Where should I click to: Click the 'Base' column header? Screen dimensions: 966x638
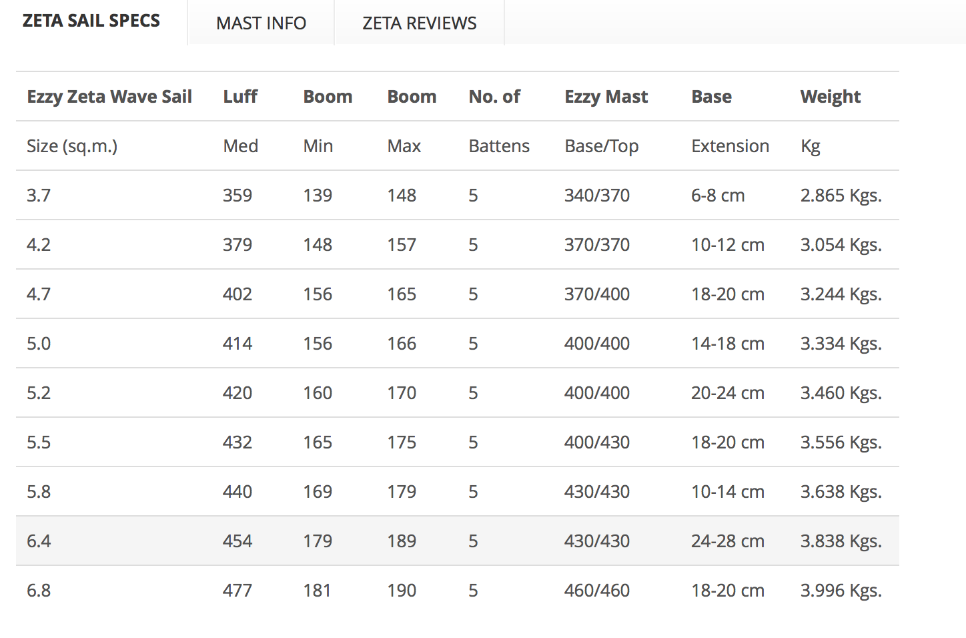[711, 97]
